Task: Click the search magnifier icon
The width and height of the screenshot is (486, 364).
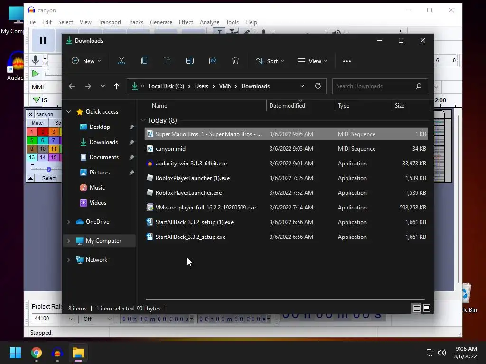Action: [x=419, y=86]
